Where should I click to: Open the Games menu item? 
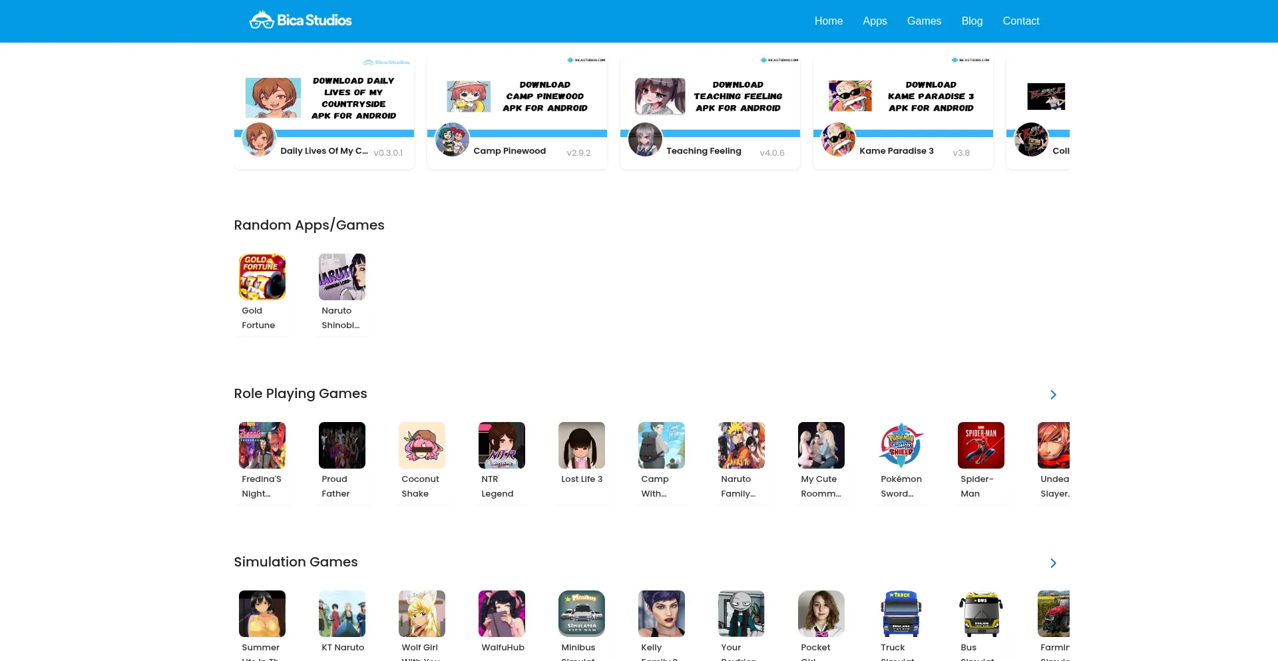click(x=924, y=21)
